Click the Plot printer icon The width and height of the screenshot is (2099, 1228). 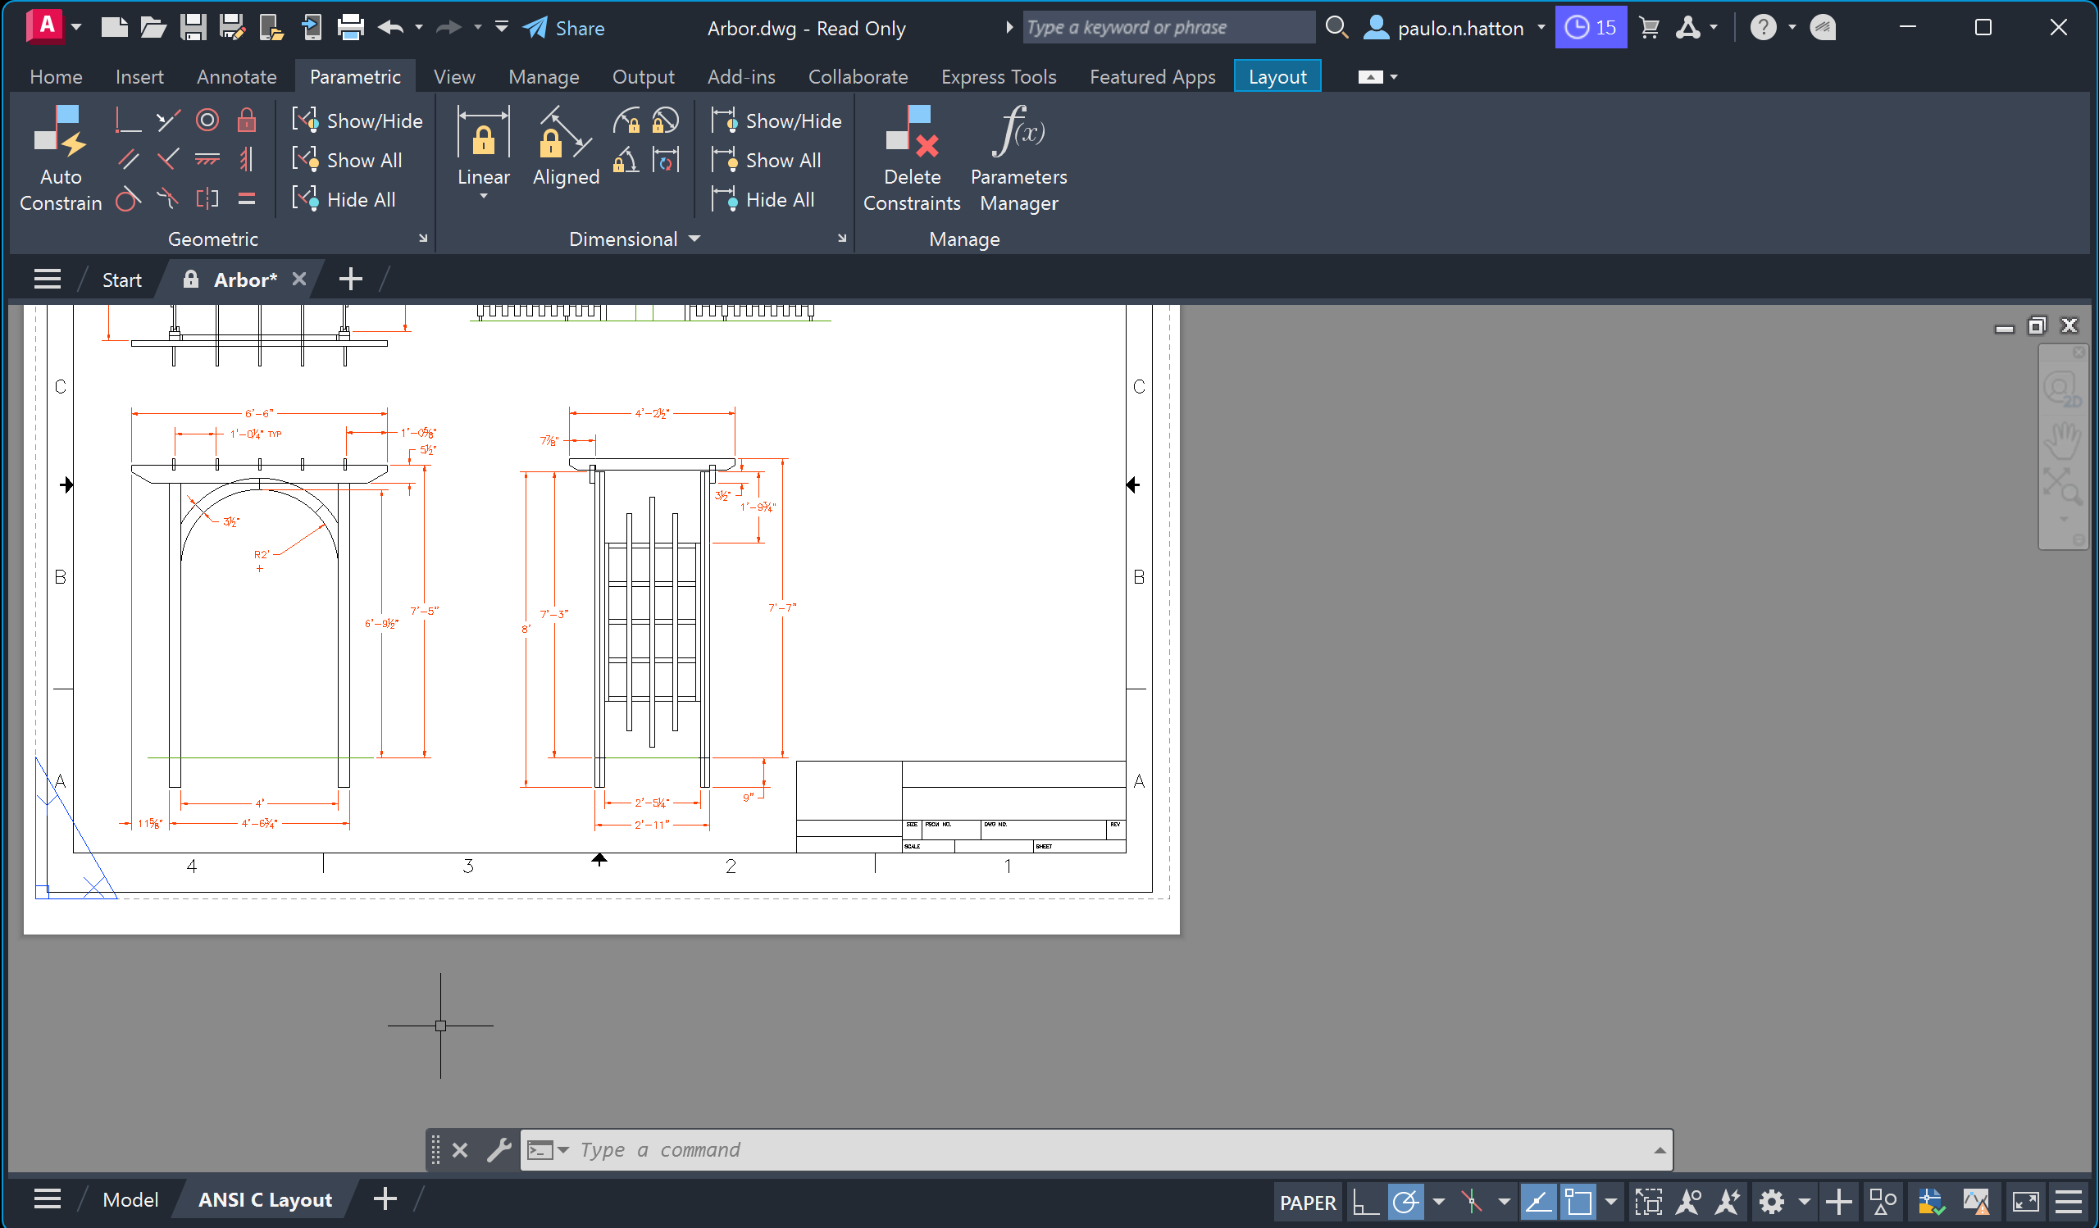pos(351,28)
